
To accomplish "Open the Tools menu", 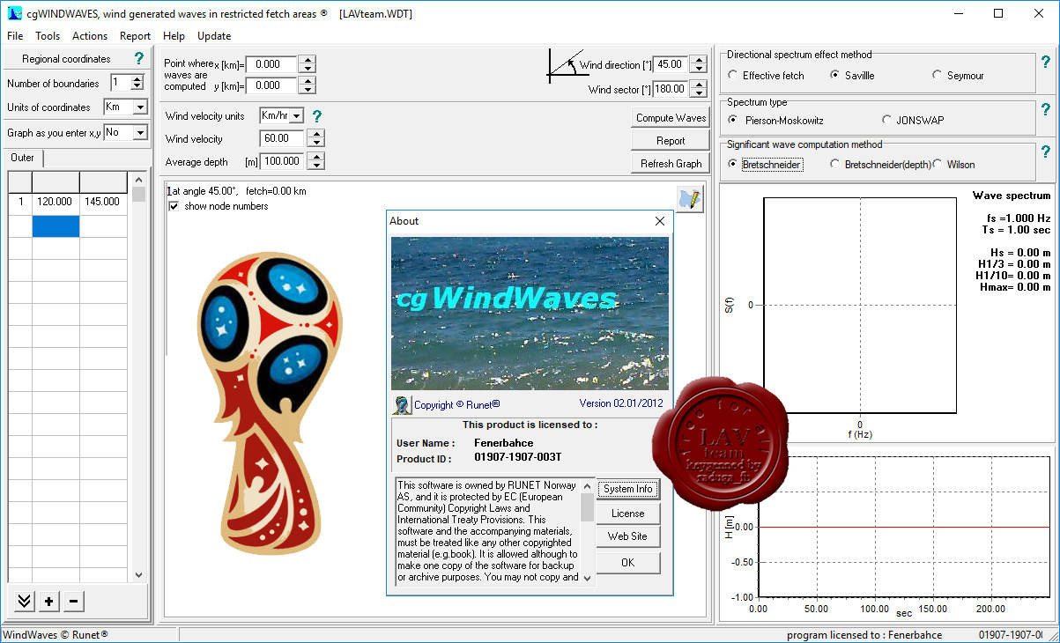I will [48, 36].
